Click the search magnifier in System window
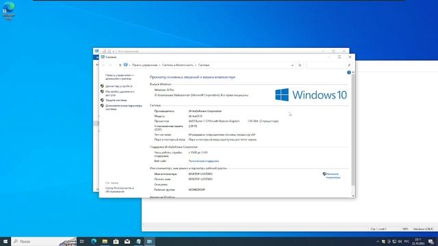The height and width of the screenshot is (246, 438). 348,66
